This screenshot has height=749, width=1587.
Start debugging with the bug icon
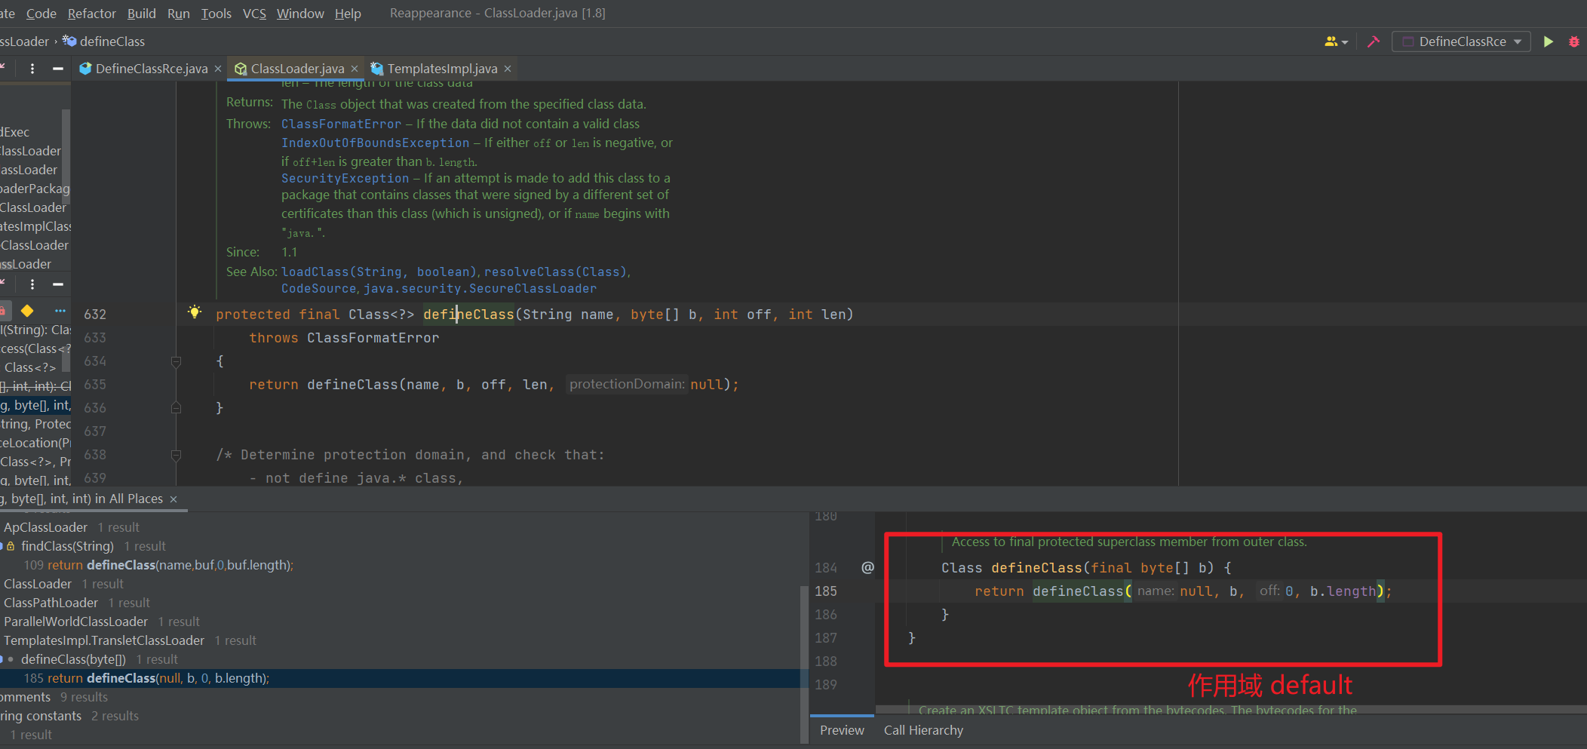point(1573,41)
